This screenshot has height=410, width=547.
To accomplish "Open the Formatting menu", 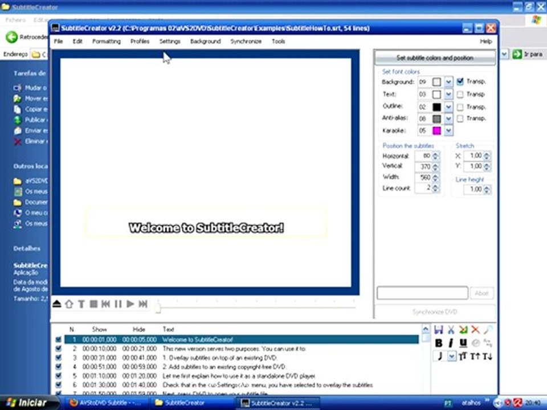I will click(107, 41).
